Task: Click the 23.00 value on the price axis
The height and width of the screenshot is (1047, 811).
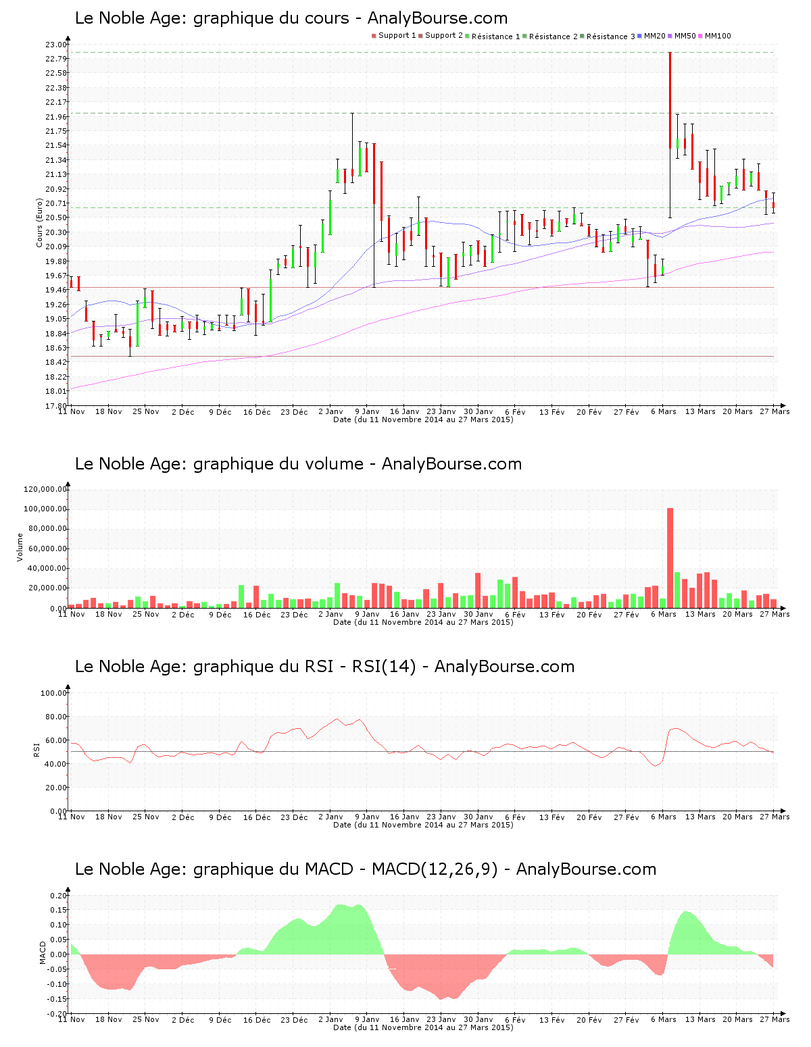Action: [x=56, y=45]
